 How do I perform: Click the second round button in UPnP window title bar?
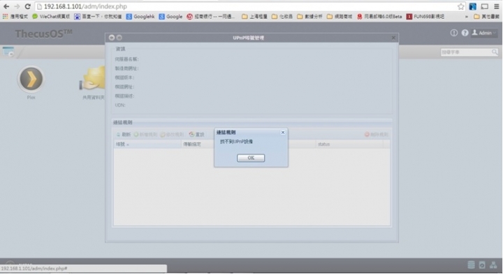tap(119, 38)
